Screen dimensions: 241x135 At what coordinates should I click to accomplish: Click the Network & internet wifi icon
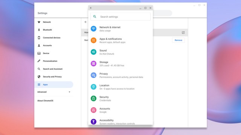tap(93, 28)
